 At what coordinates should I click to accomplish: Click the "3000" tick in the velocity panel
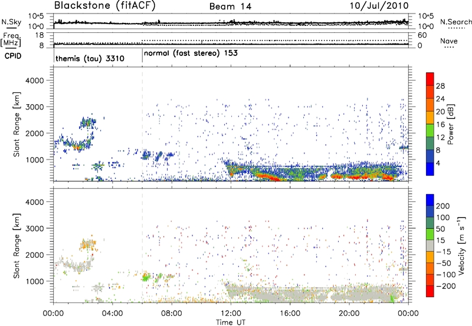coord(34,228)
